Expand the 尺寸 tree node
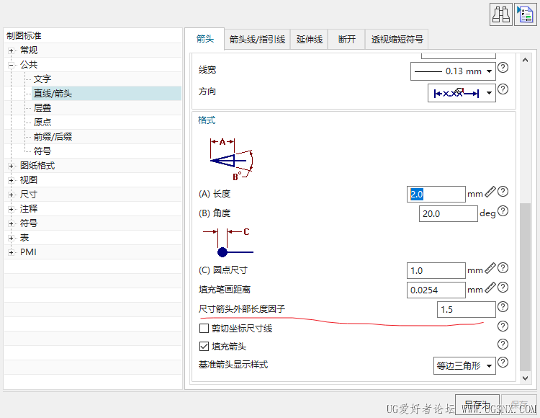 12,195
